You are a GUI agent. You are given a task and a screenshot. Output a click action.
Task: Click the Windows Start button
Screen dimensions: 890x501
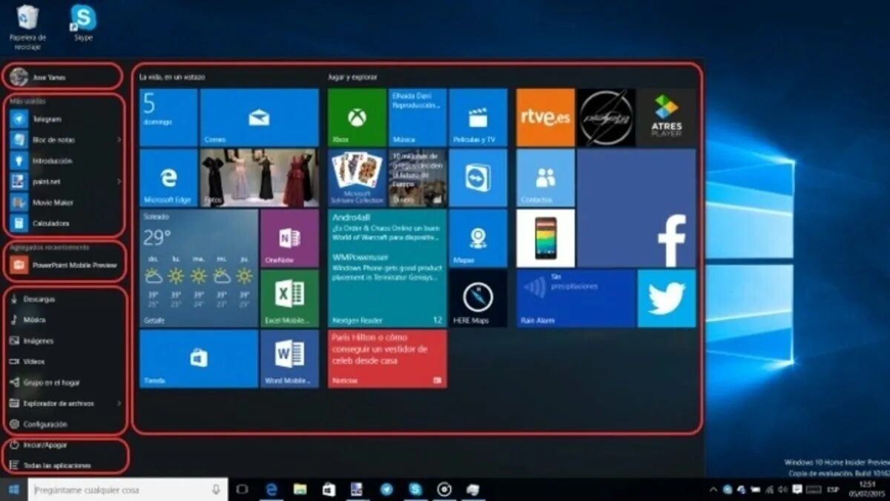click(13, 489)
